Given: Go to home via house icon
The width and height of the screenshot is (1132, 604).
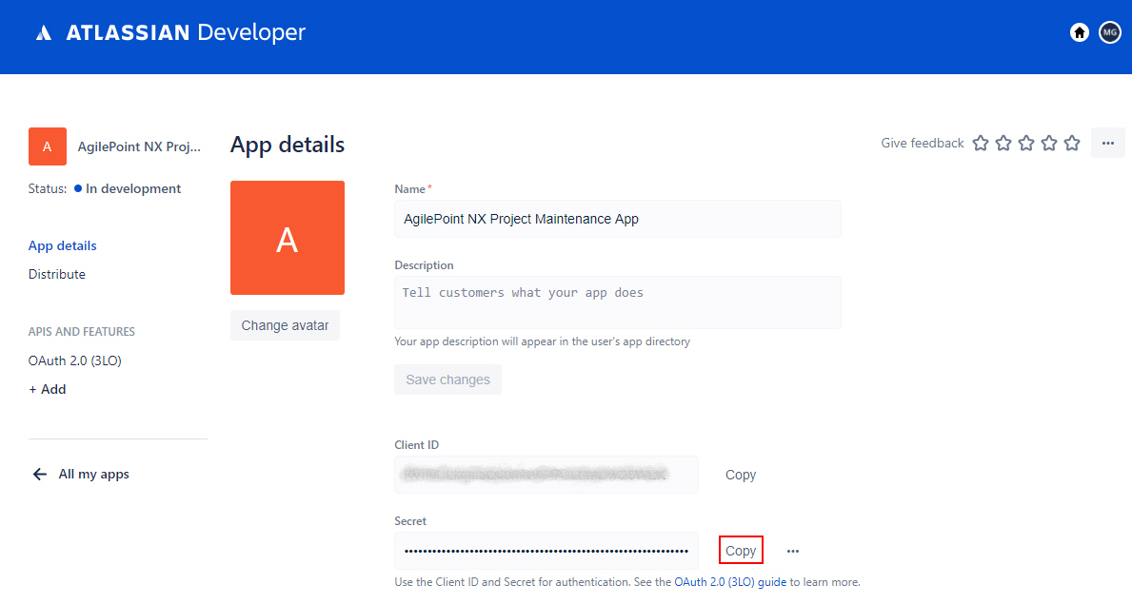Looking at the screenshot, I should (x=1080, y=32).
